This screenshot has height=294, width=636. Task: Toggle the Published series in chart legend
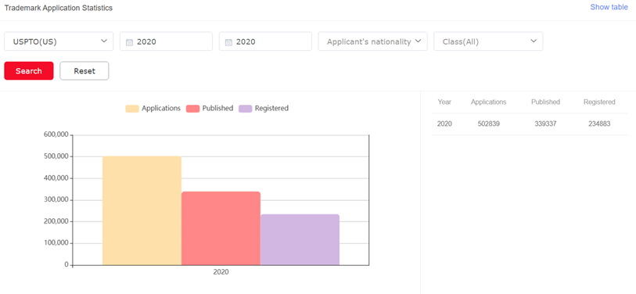pos(210,108)
